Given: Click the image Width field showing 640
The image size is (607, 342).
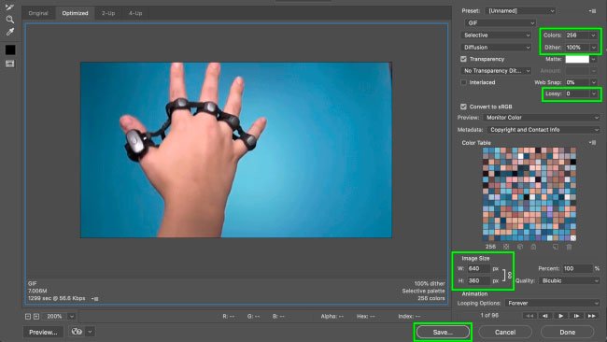Looking at the screenshot, I should tap(478, 268).
